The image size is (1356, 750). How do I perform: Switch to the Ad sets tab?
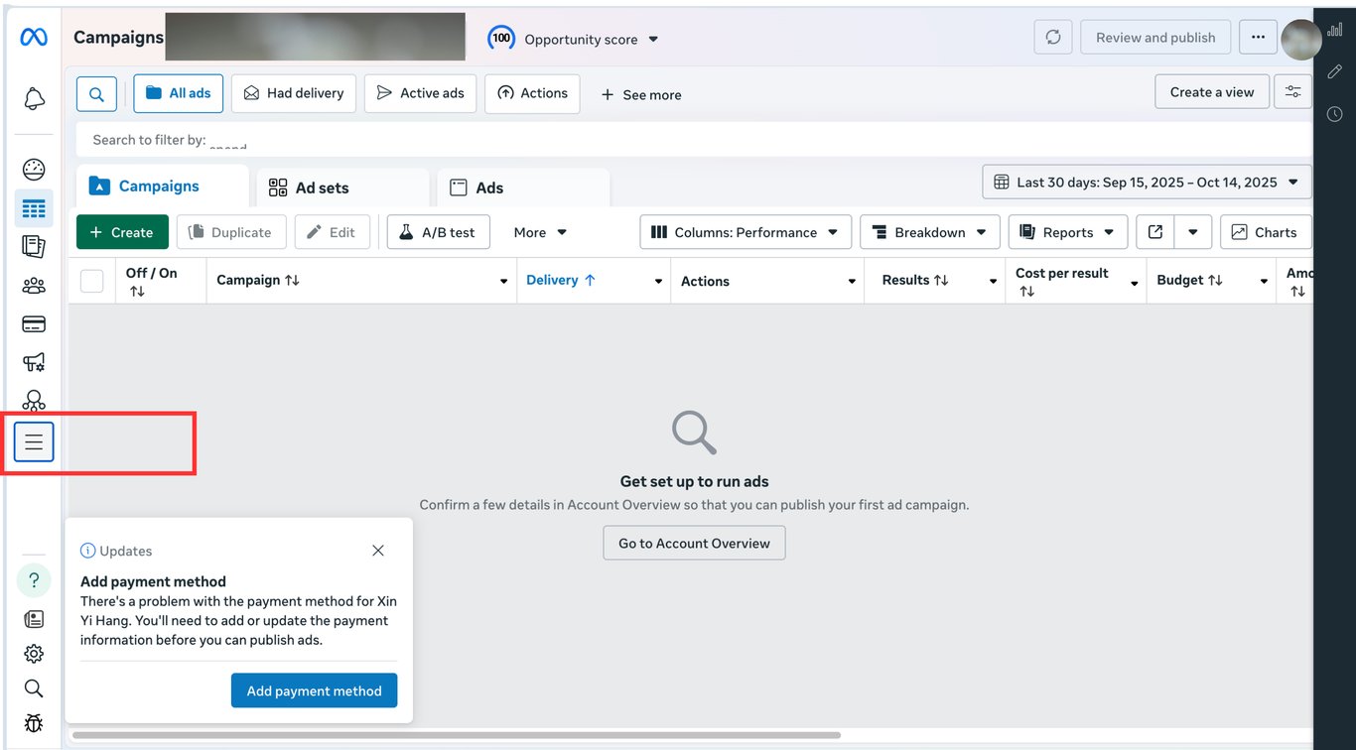(x=342, y=187)
